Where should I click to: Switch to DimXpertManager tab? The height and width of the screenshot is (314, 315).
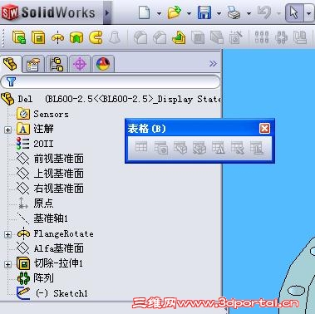80,64
